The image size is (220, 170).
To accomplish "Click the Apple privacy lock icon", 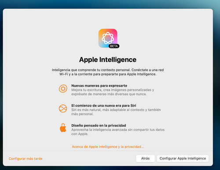I will (x=63, y=128).
